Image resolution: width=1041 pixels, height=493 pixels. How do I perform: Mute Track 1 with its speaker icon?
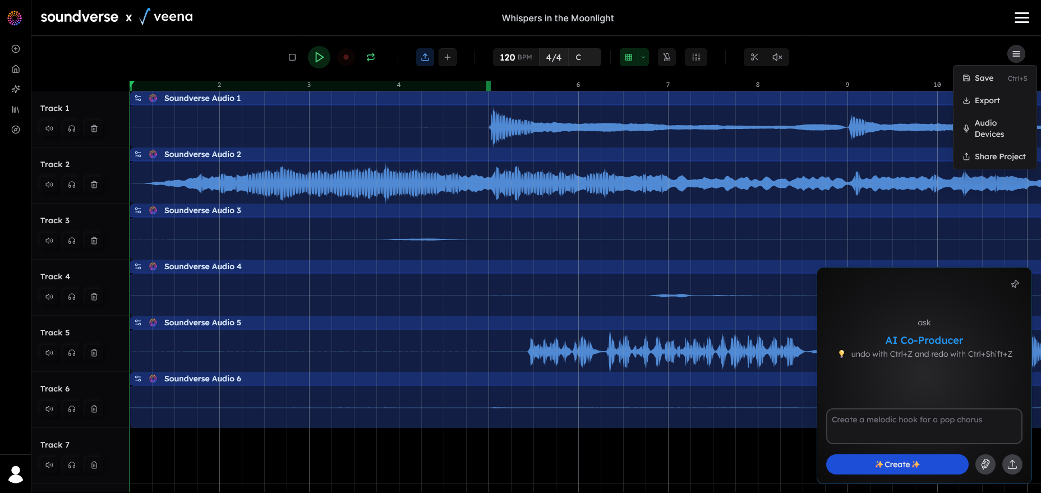pos(49,128)
